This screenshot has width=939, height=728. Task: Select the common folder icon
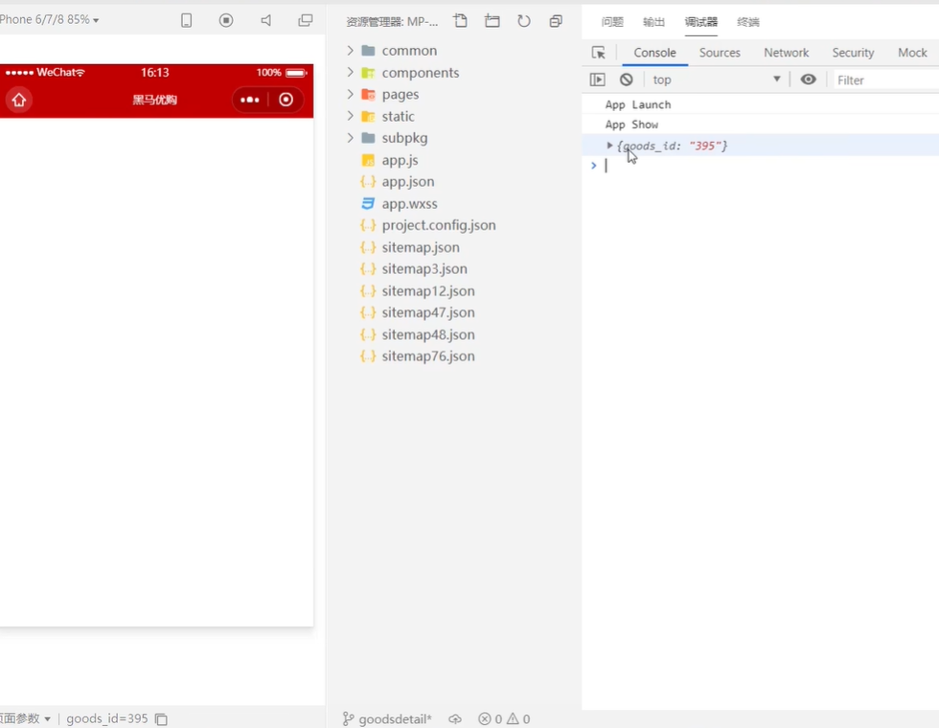368,50
